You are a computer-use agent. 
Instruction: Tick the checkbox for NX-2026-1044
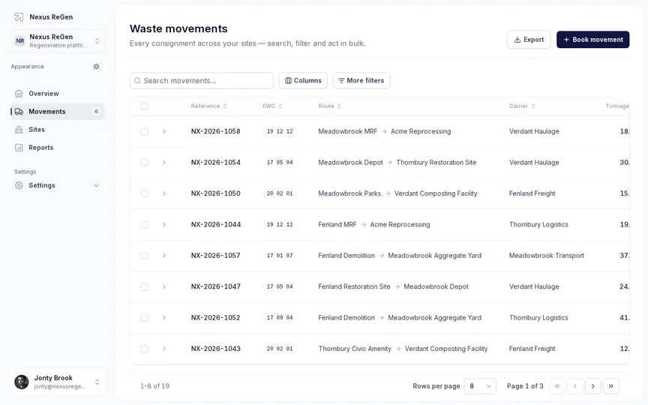(x=144, y=224)
